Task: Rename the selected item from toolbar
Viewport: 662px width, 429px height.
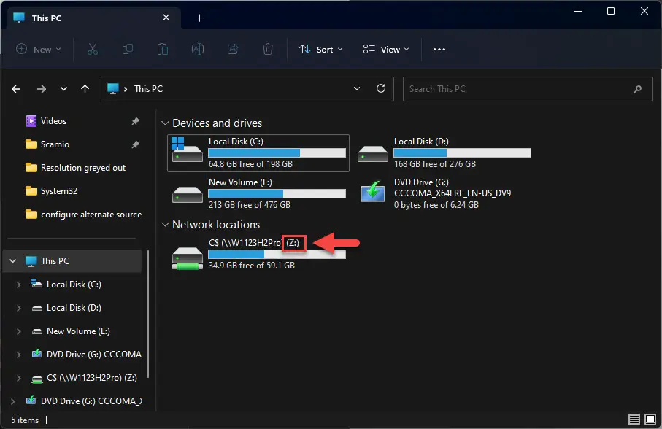Action: 197,49
